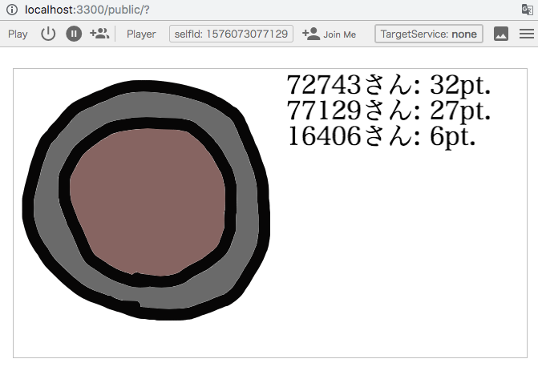Pause the game with the pause button
The image size is (538, 367).
click(74, 34)
